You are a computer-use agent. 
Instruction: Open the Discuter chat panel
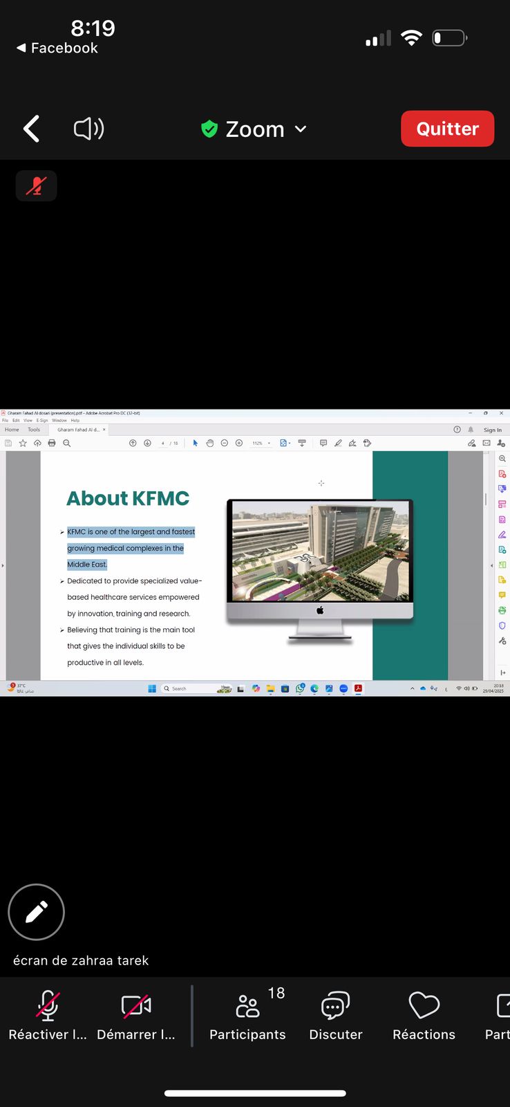pyautogui.click(x=336, y=1015)
